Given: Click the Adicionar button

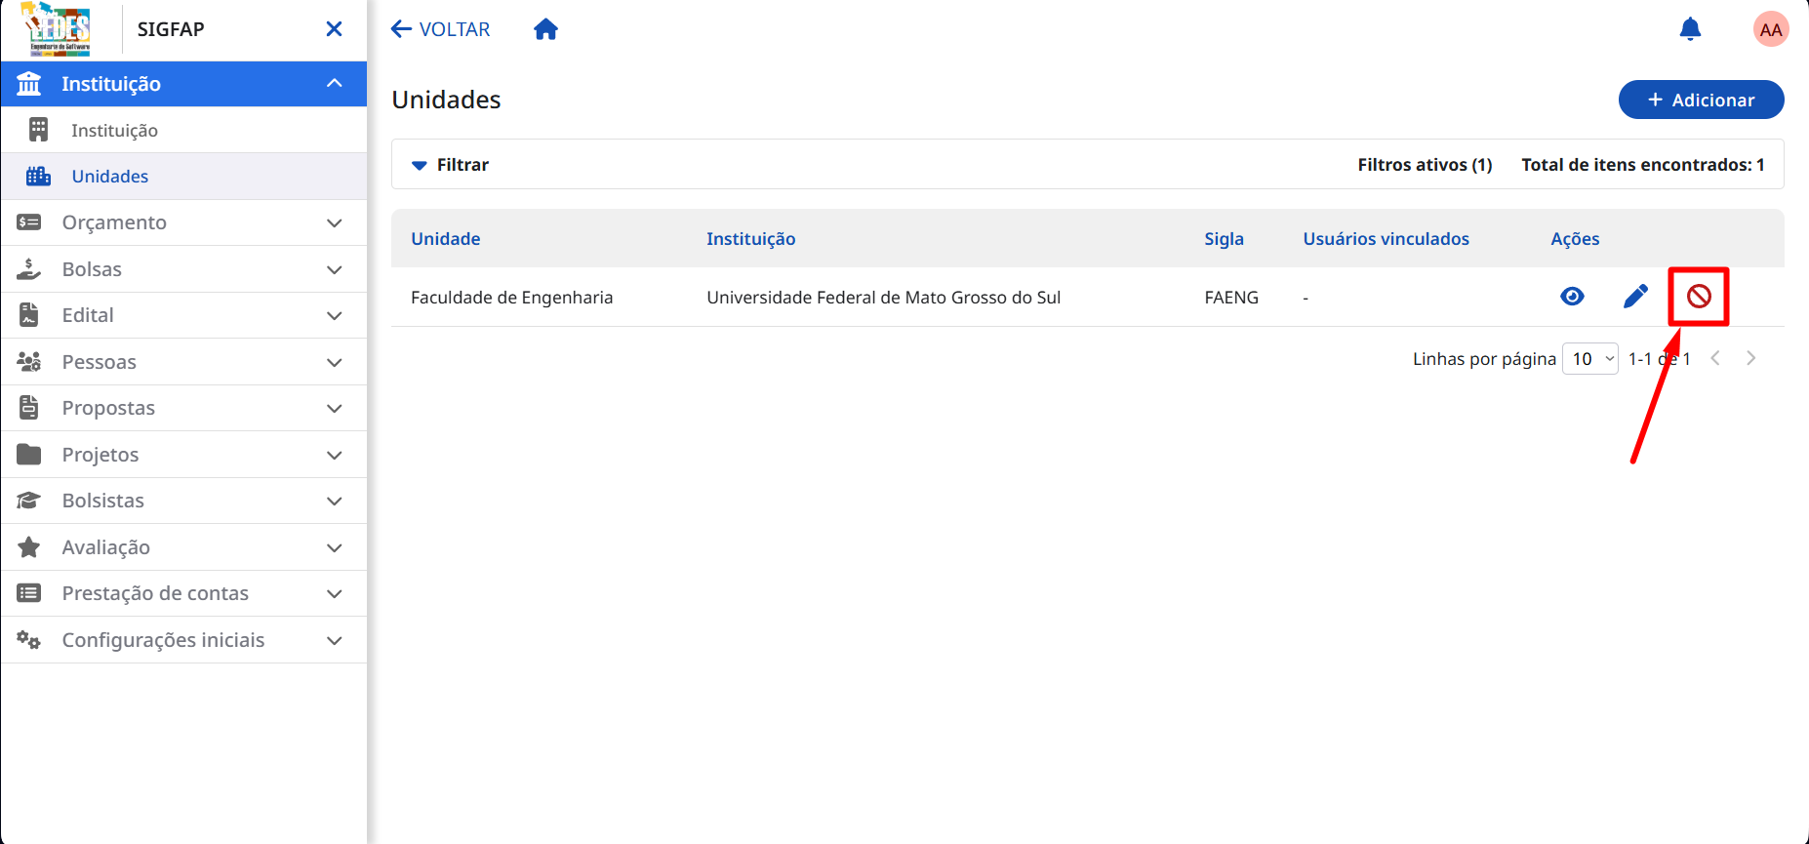Looking at the screenshot, I should 1701,100.
